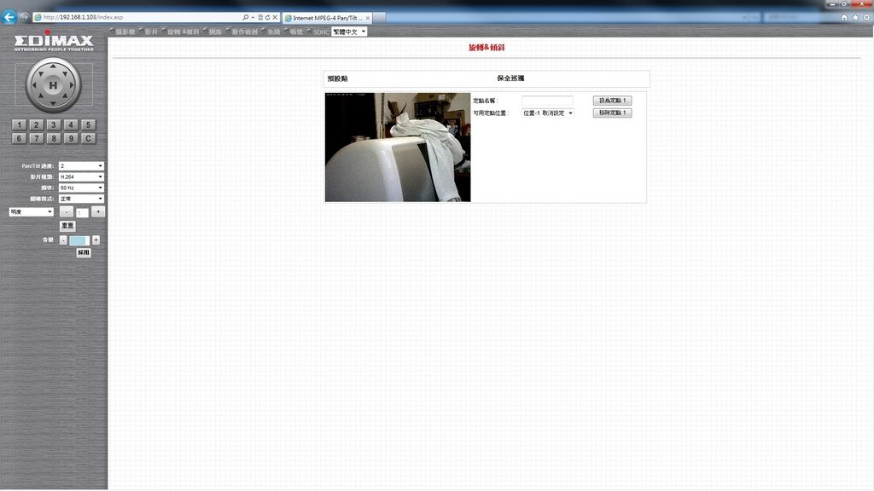Image resolution: width=874 pixels, height=491 pixels.
Task: Stop page loading with the address bar X
Action: (275, 17)
